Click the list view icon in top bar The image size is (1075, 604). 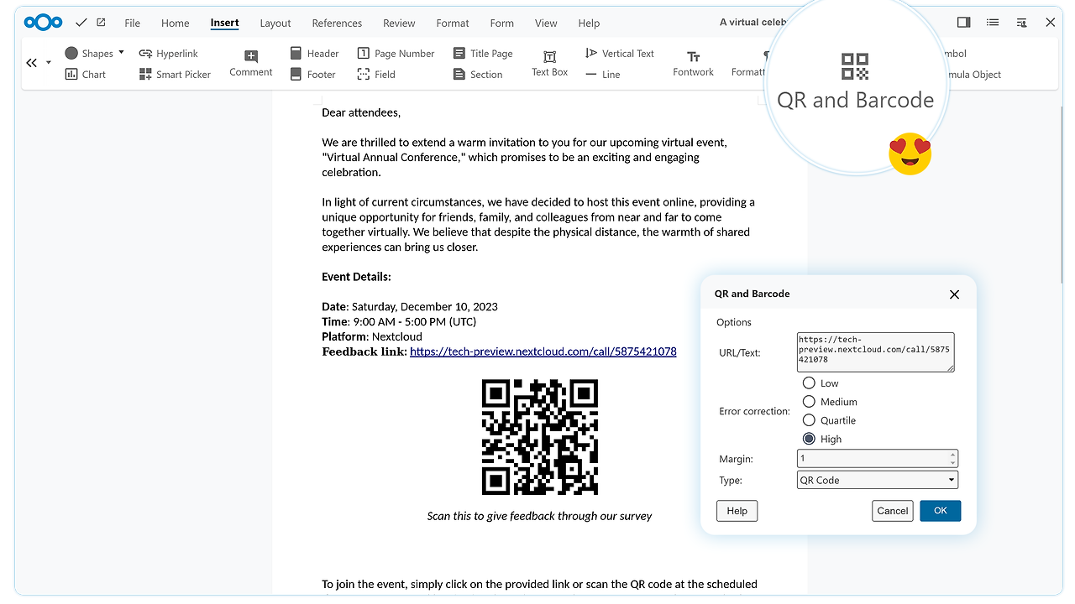coord(993,23)
